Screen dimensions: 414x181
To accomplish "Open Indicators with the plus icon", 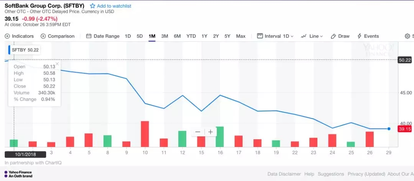I will 7,36.
